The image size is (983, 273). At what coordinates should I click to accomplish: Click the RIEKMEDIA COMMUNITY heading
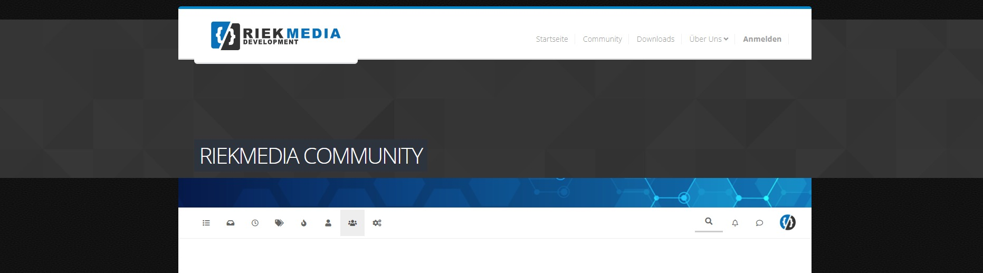click(311, 156)
